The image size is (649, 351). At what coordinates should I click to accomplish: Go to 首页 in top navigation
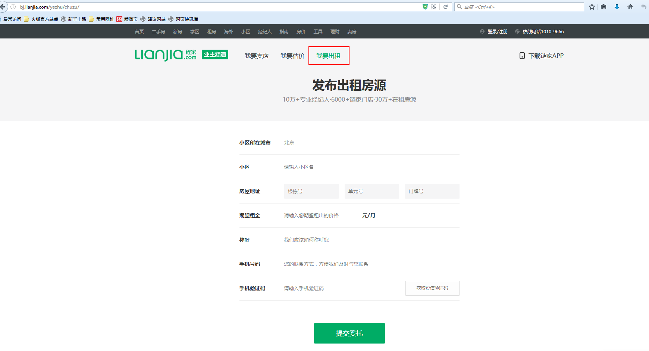point(139,32)
